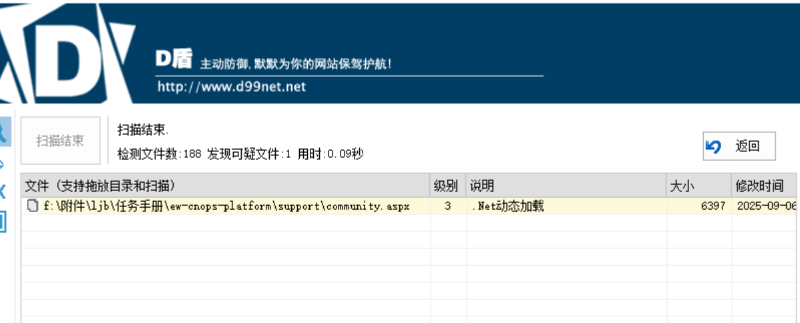800x323 pixels.
Task: Click the .Net动态加载 description cell
Action: pyautogui.click(x=508, y=206)
